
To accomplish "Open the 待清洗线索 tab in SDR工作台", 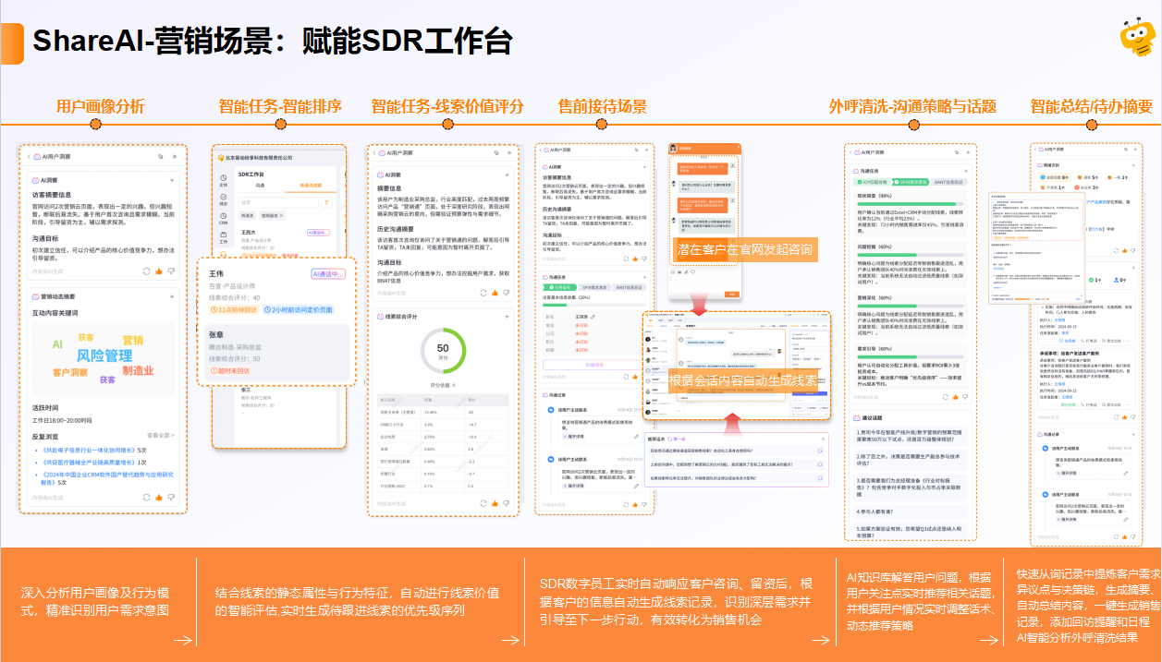I will pos(311,186).
